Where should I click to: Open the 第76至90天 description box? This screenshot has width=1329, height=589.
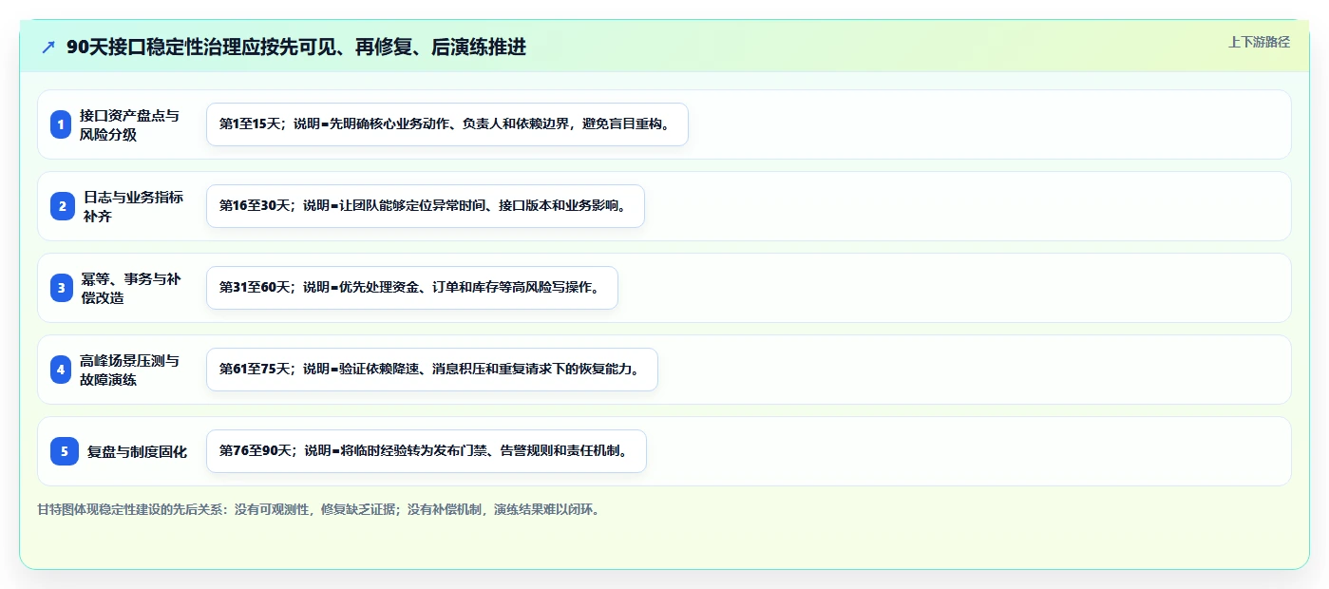pos(427,451)
